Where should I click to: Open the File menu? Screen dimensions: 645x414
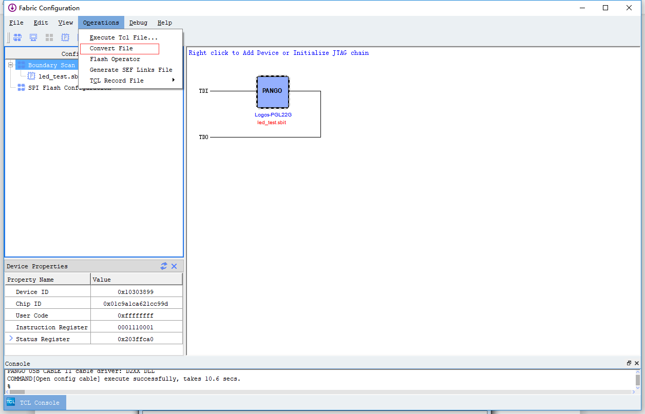point(16,23)
